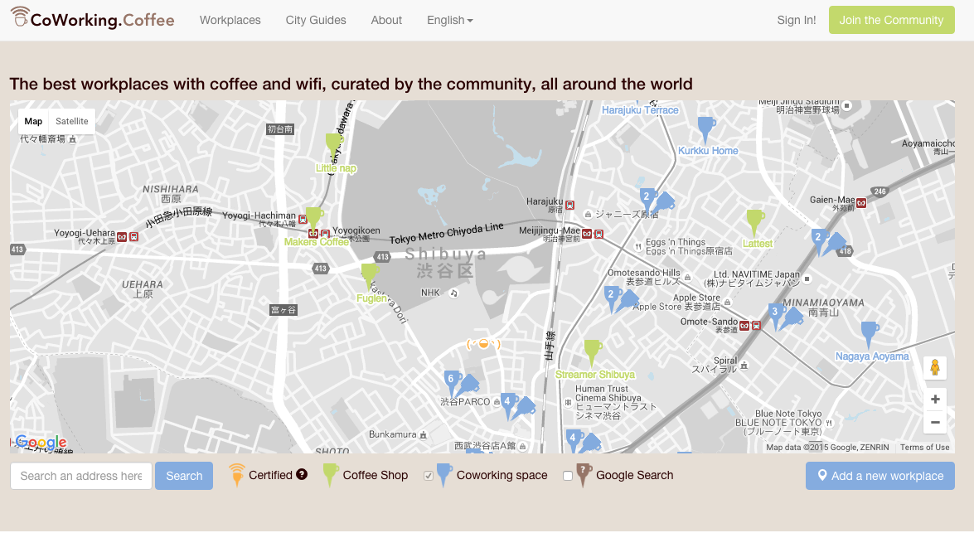The width and height of the screenshot is (974, 533).
Task: Click the Street View pegman icon
Action: 935,368
